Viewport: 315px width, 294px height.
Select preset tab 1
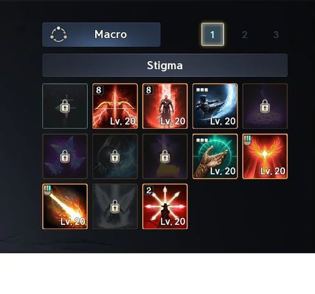(x=212, y=34)
